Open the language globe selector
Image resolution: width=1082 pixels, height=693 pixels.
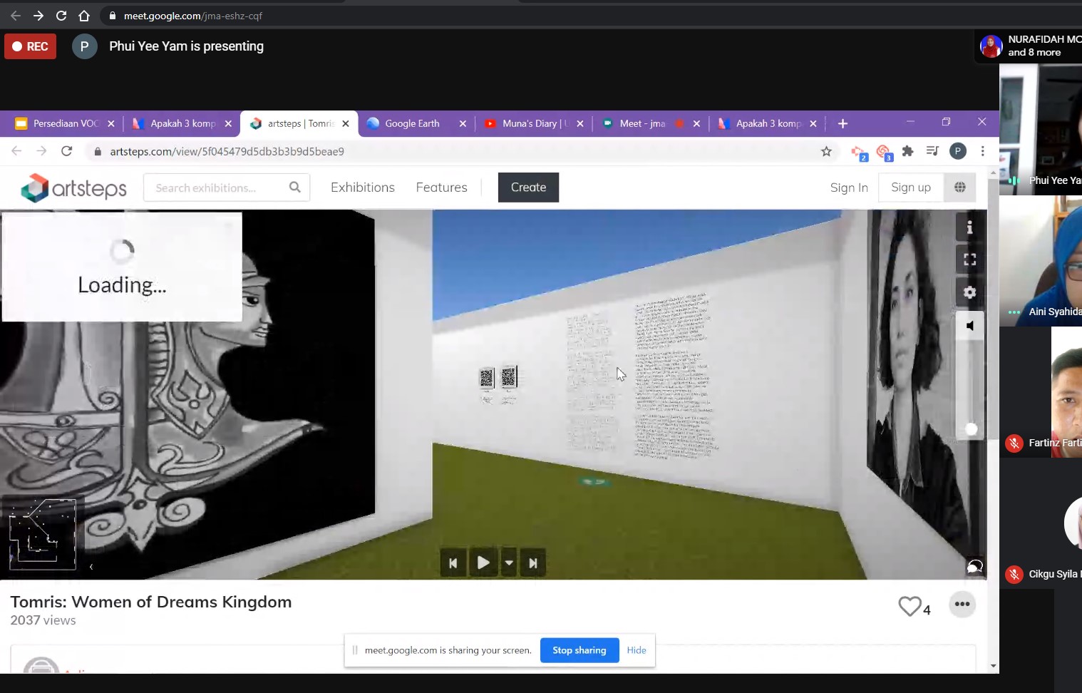pyautogui.click(x=960, y=187)
